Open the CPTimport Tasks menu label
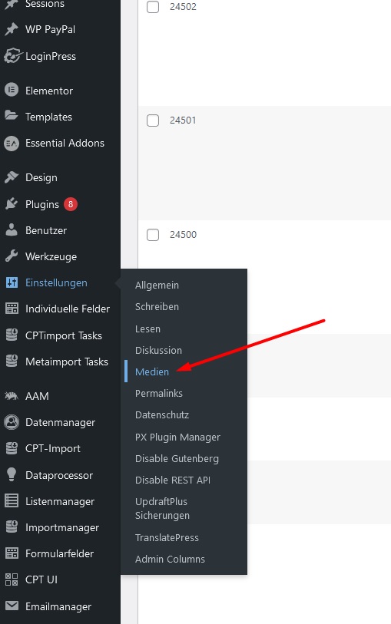The height and width of the screenshot is (624, 391). coord(64,336)
